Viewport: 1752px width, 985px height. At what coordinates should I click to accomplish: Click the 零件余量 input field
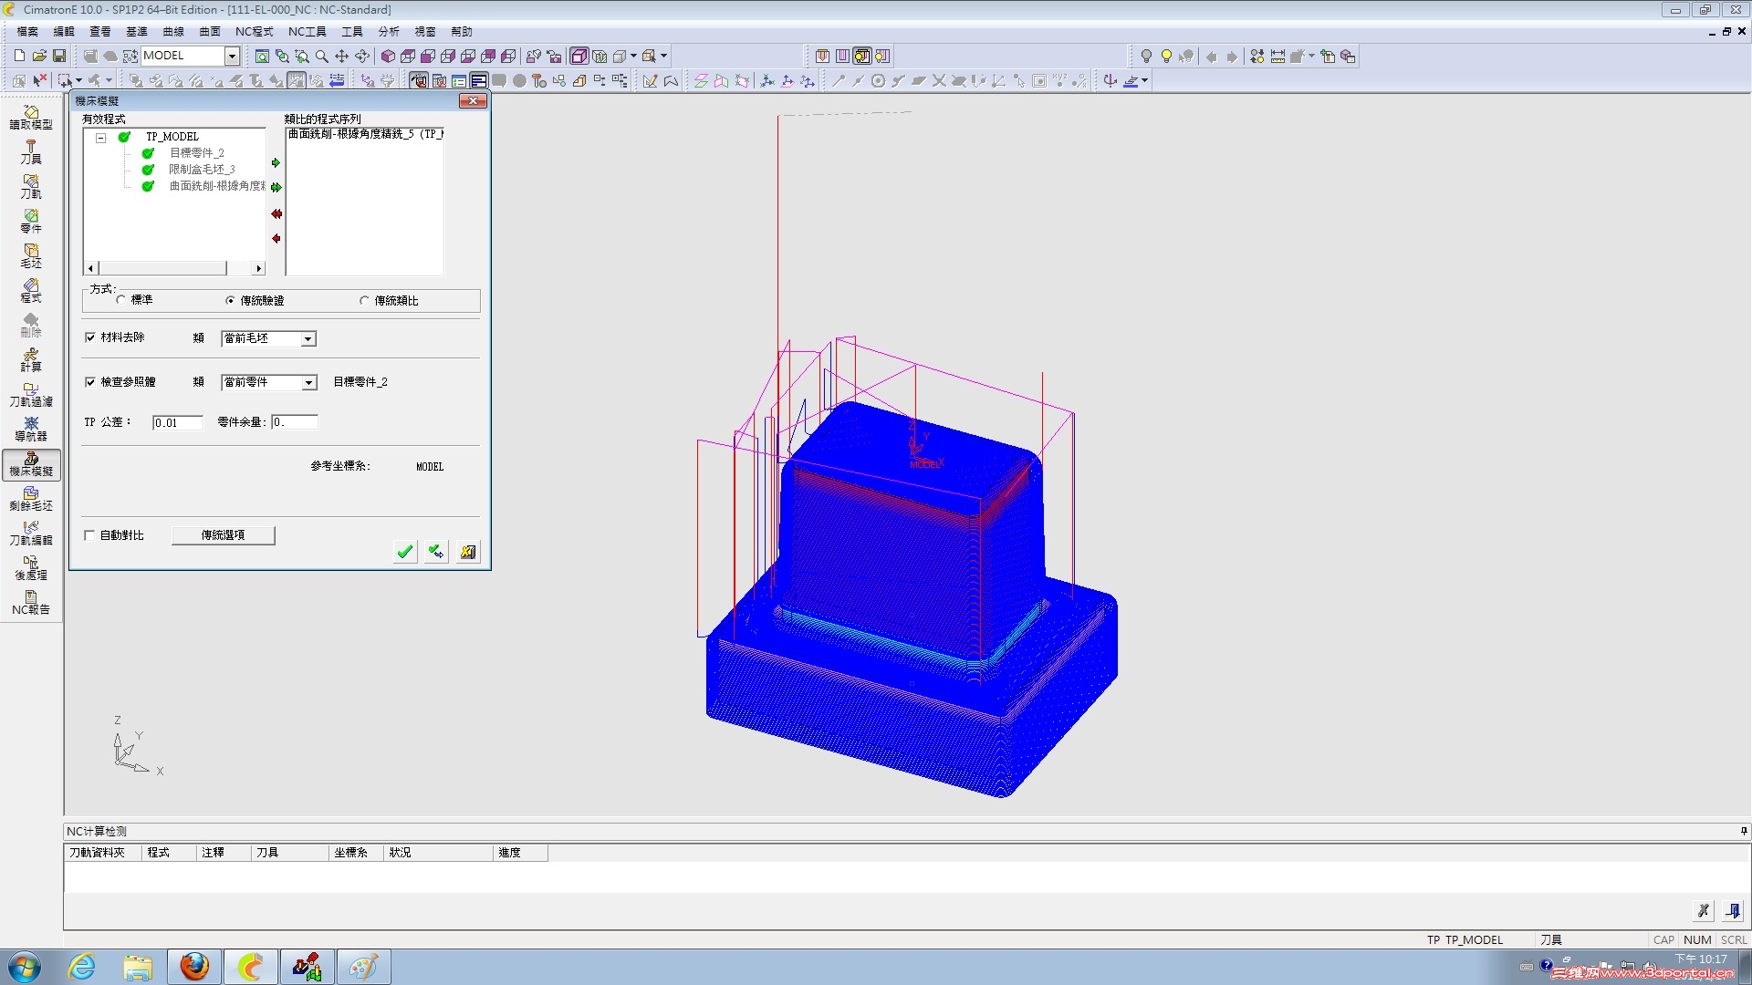[x=294, y=422]
